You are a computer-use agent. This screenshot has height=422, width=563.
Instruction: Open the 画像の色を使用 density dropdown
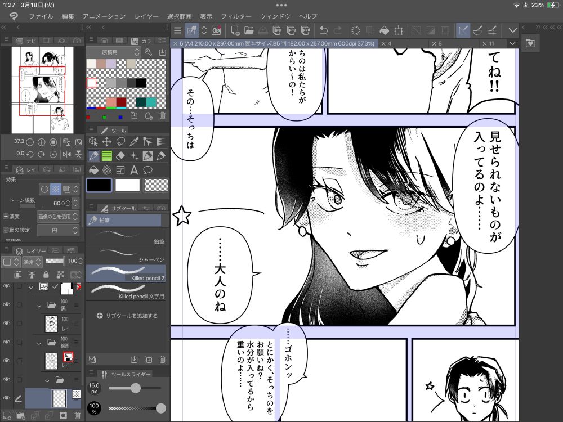click(57, 217)
